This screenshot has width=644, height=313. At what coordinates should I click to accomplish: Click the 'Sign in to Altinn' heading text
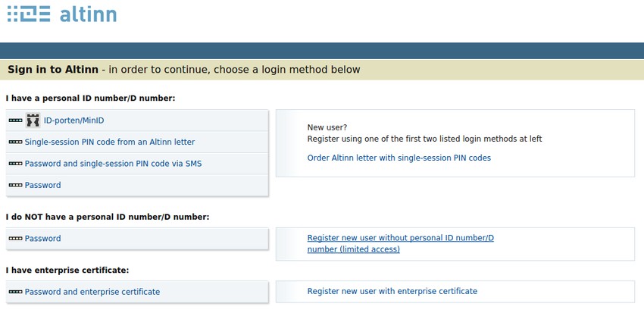[53, 70]
